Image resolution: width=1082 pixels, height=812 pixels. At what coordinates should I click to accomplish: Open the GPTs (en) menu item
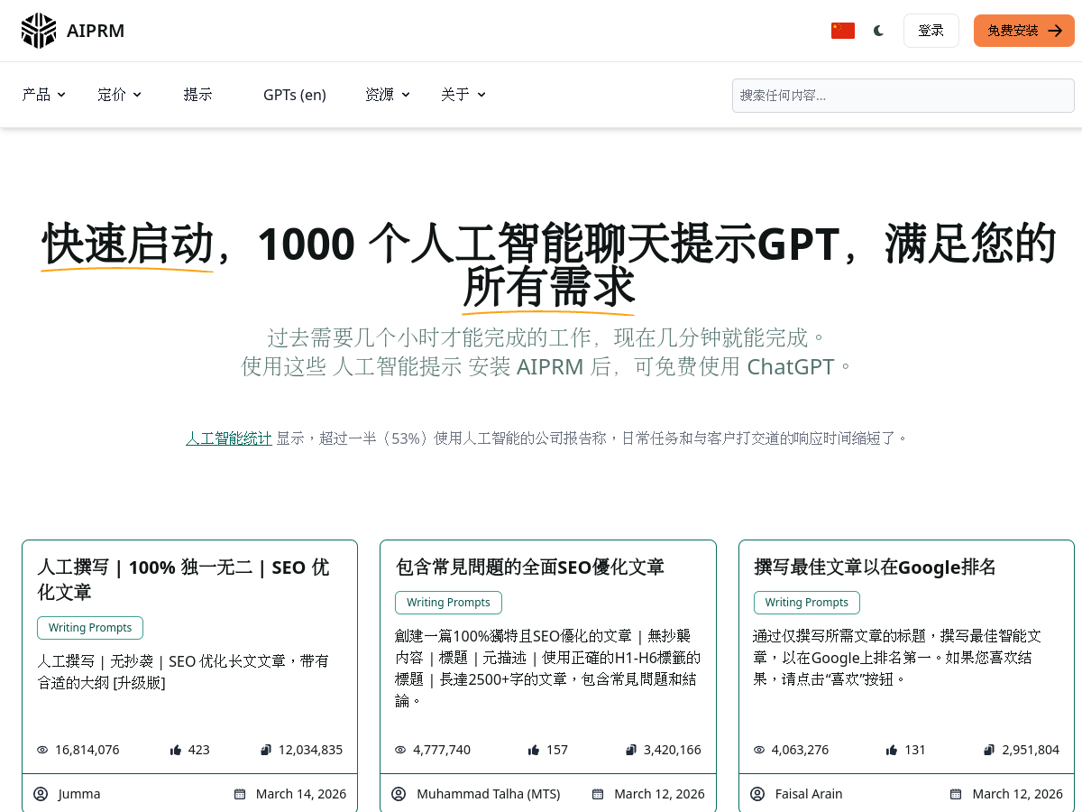coord(295,94)
